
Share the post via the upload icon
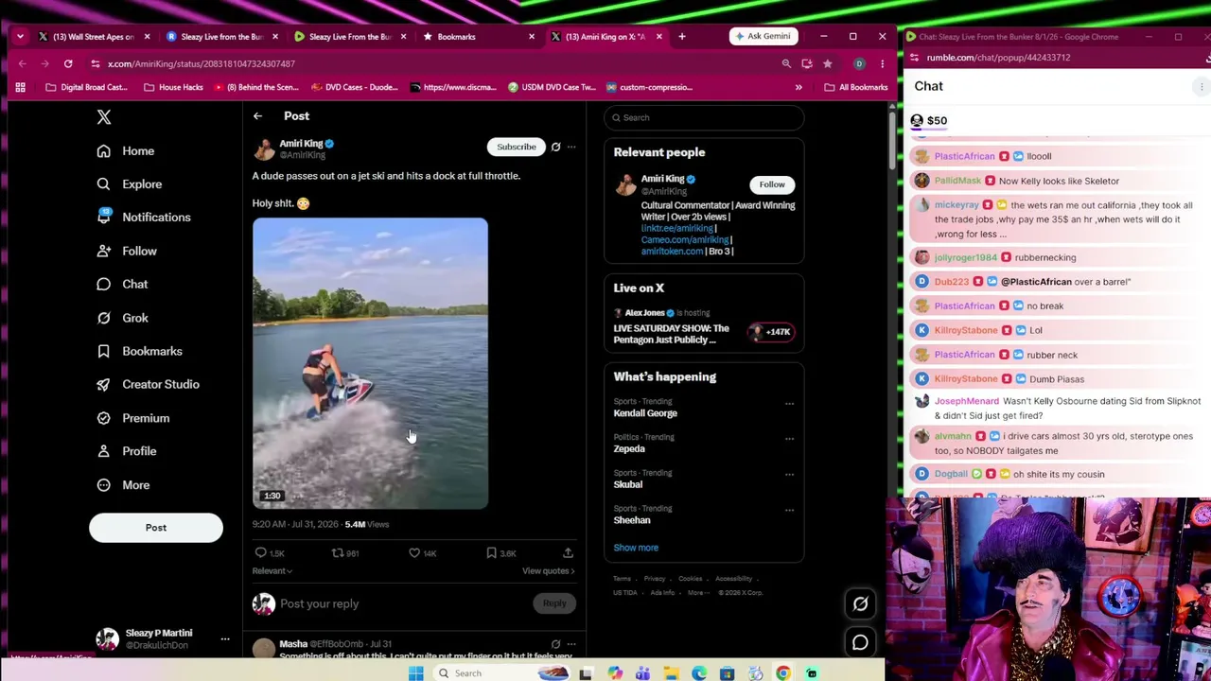[568, 553]
